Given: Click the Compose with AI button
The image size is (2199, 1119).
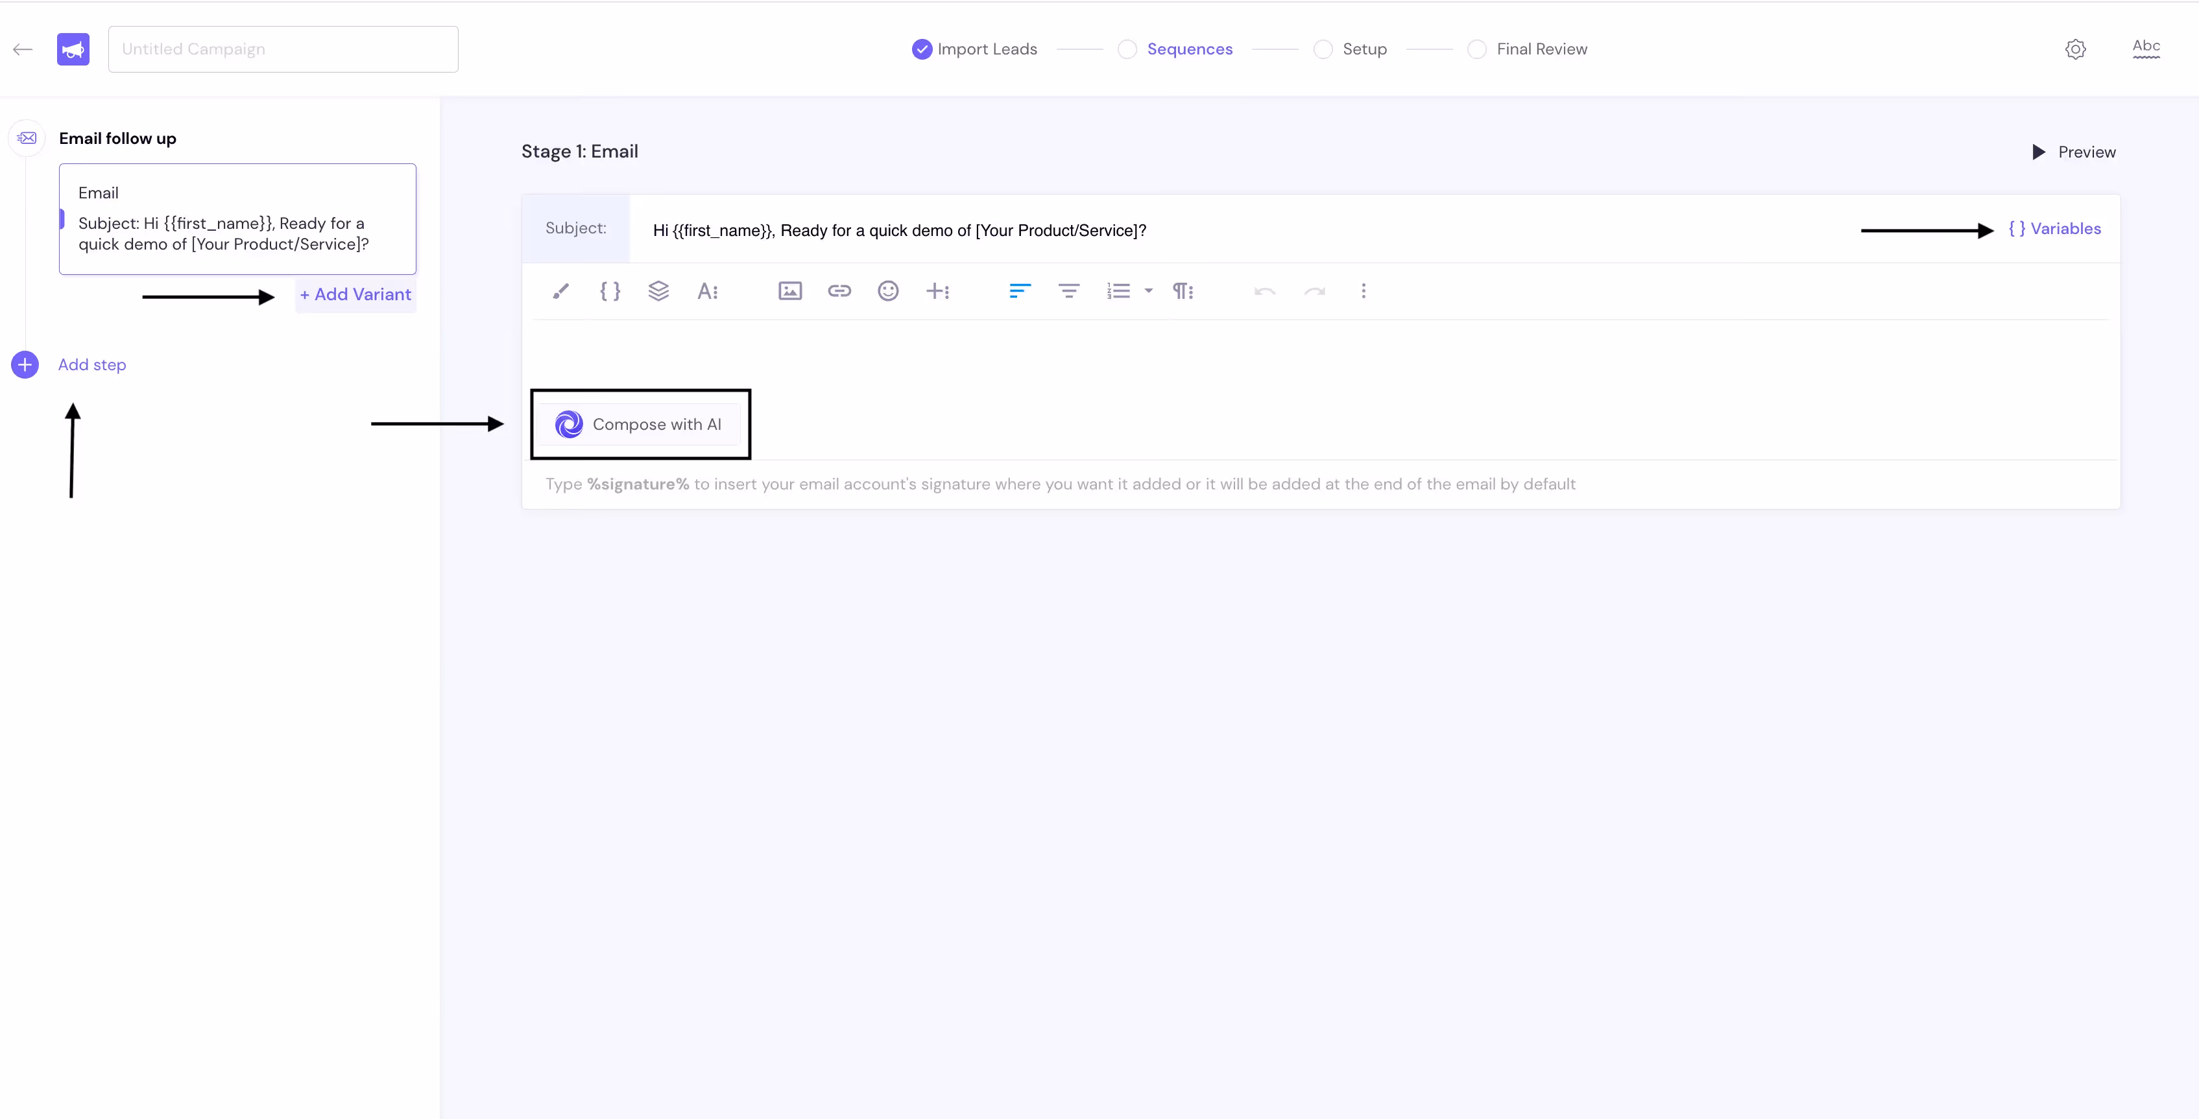Looking at the screenshot, I should (x=640, y=424).
